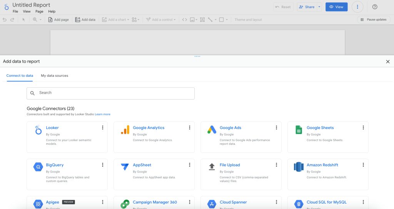Open Amazon Redshift card three-dot menu
The height and width of the screenshot is (209, 394).
pos(363,165)
